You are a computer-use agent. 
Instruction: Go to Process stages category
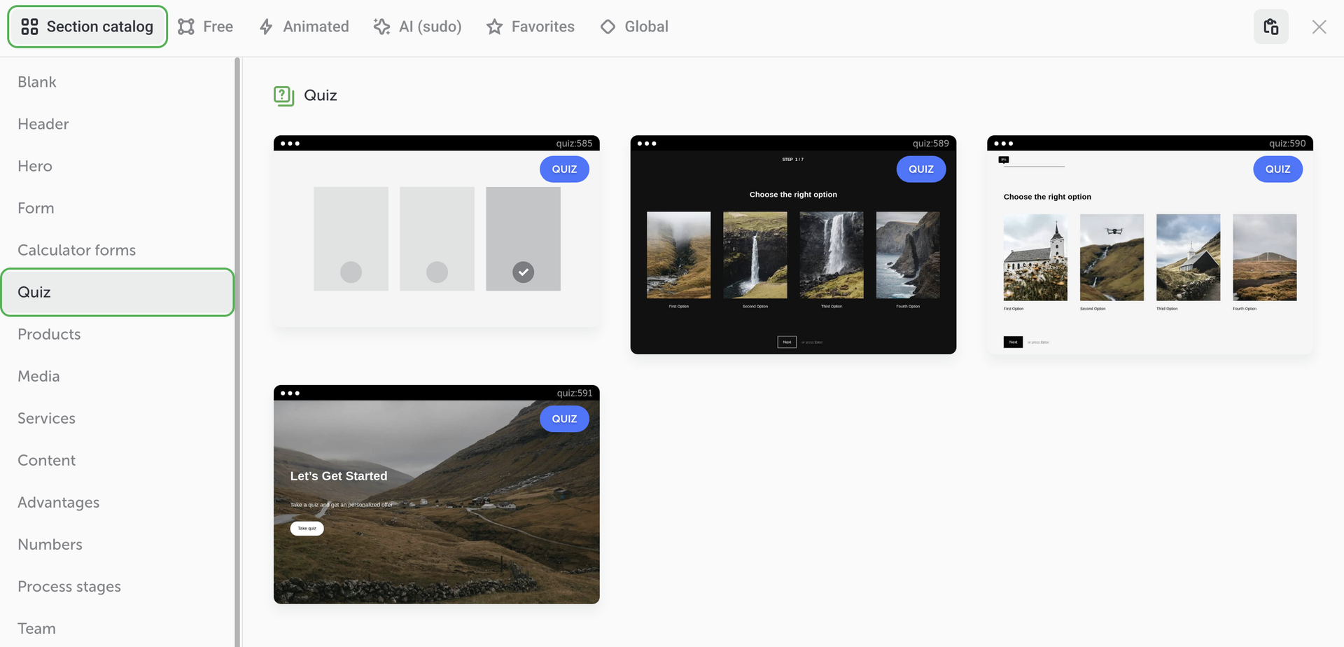tap(69, 586)
